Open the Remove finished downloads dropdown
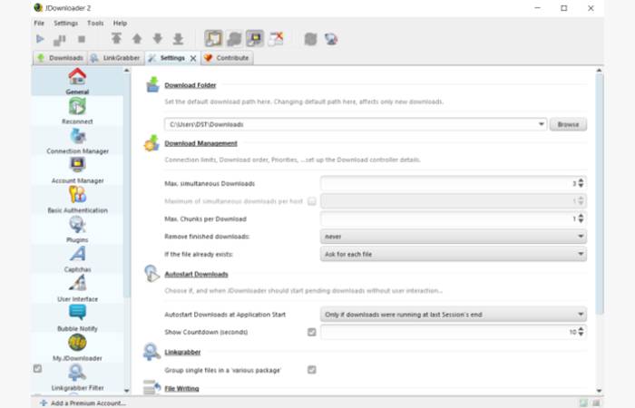The image size is (635, 408). click(x=454, y=237)
